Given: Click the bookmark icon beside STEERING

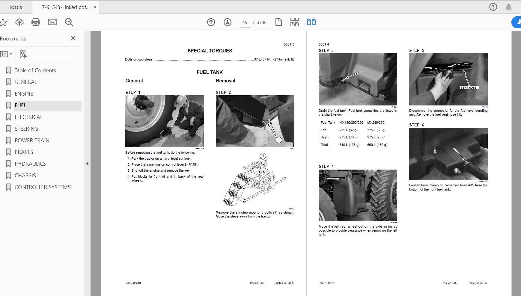Looking at the screenshot, I should click(8, 129).
